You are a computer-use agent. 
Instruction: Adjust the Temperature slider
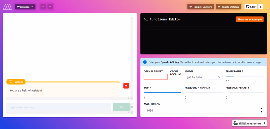tap(244, 76)
